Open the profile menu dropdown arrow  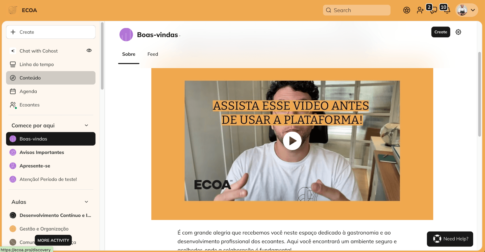(473, 10)
